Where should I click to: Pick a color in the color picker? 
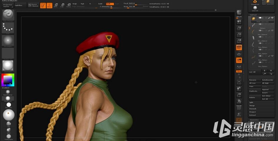click(8, 80)
